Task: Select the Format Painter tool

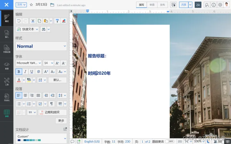Action: pos(57,21)
